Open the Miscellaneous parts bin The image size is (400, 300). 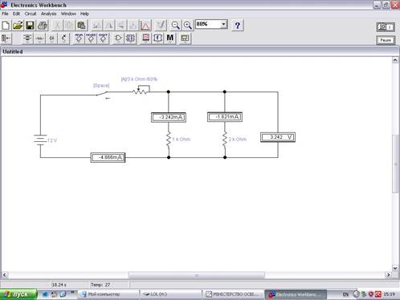click(x=170, y=39)
